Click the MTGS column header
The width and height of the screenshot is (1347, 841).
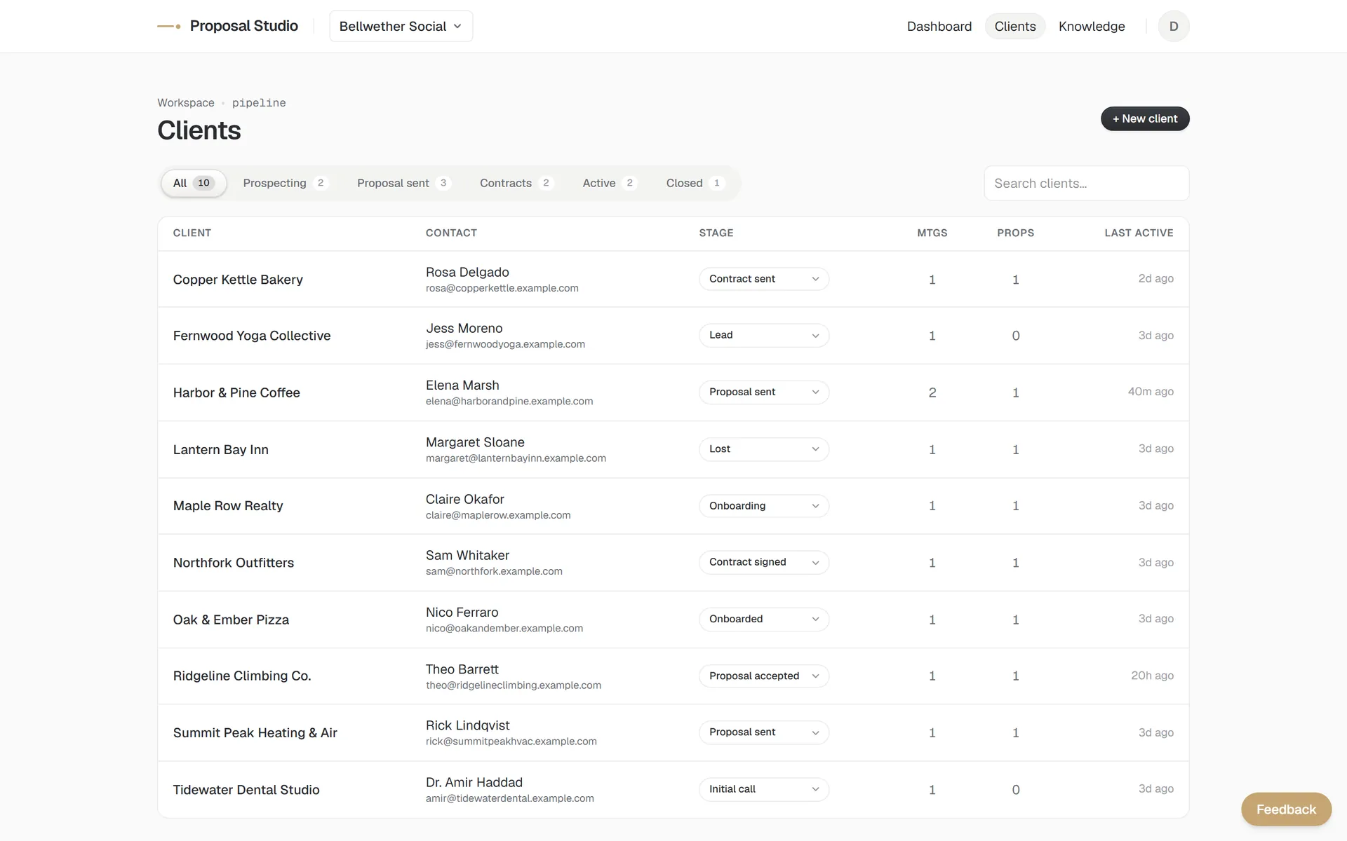pos(932,233)
